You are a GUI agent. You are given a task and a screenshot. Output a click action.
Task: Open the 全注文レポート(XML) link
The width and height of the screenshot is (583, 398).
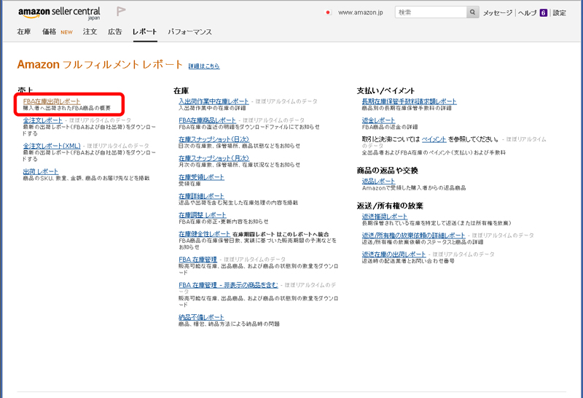tap(52, 146)
